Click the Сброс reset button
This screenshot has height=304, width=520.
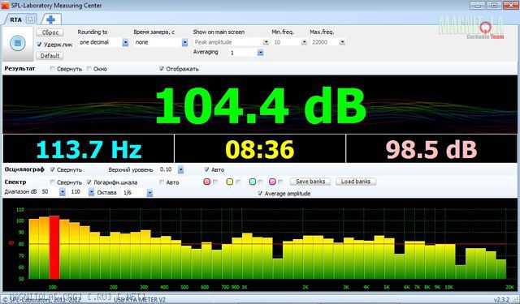[50, 32]
